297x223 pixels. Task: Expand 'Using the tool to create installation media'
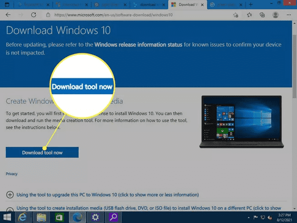[10, 209]
